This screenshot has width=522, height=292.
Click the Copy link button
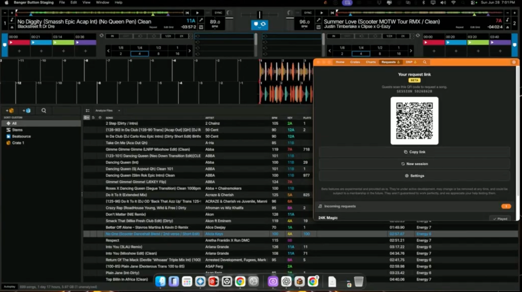point(414,152)
